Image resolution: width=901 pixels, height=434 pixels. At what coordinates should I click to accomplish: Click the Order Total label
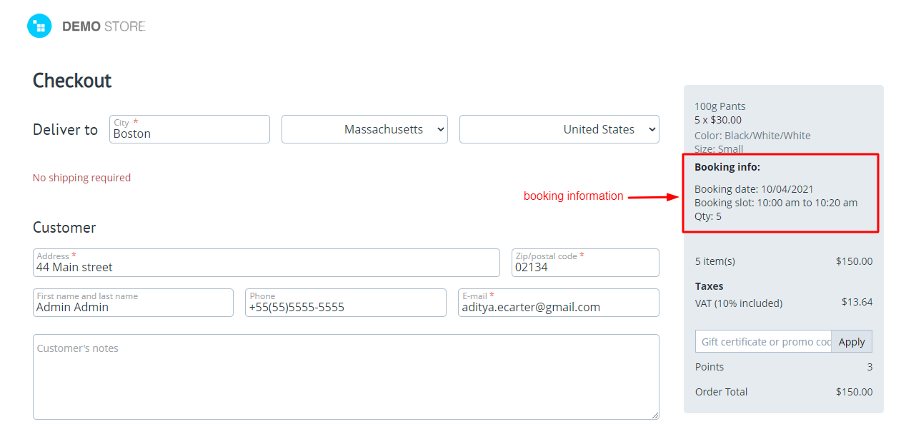(x=722, y=392)
